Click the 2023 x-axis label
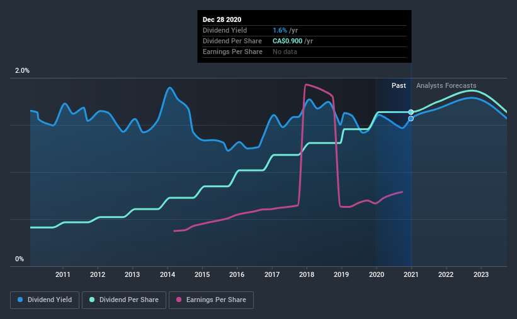Screen dimensions: 517x319 (481, 274)
